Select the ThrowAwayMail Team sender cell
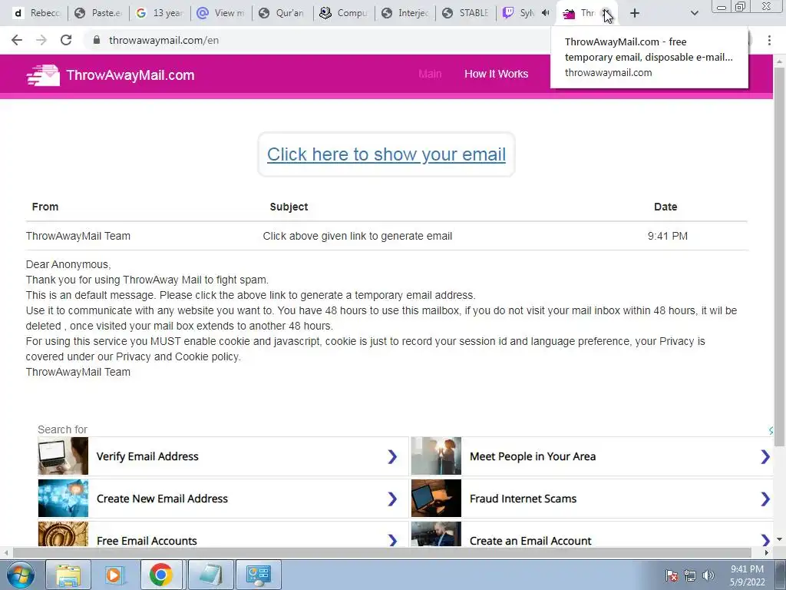786x590 pixels. tap(78, 236)
